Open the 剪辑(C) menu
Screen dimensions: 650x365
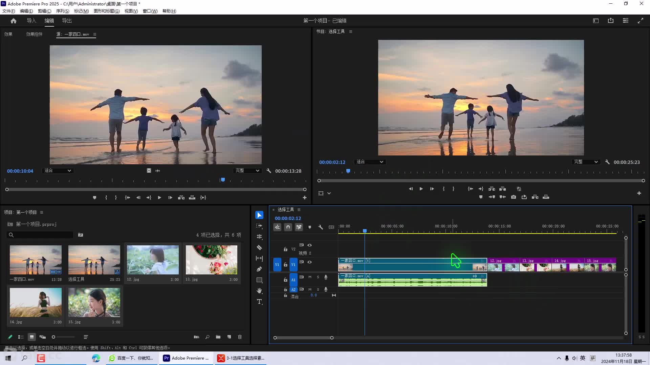tap(44, 11)
